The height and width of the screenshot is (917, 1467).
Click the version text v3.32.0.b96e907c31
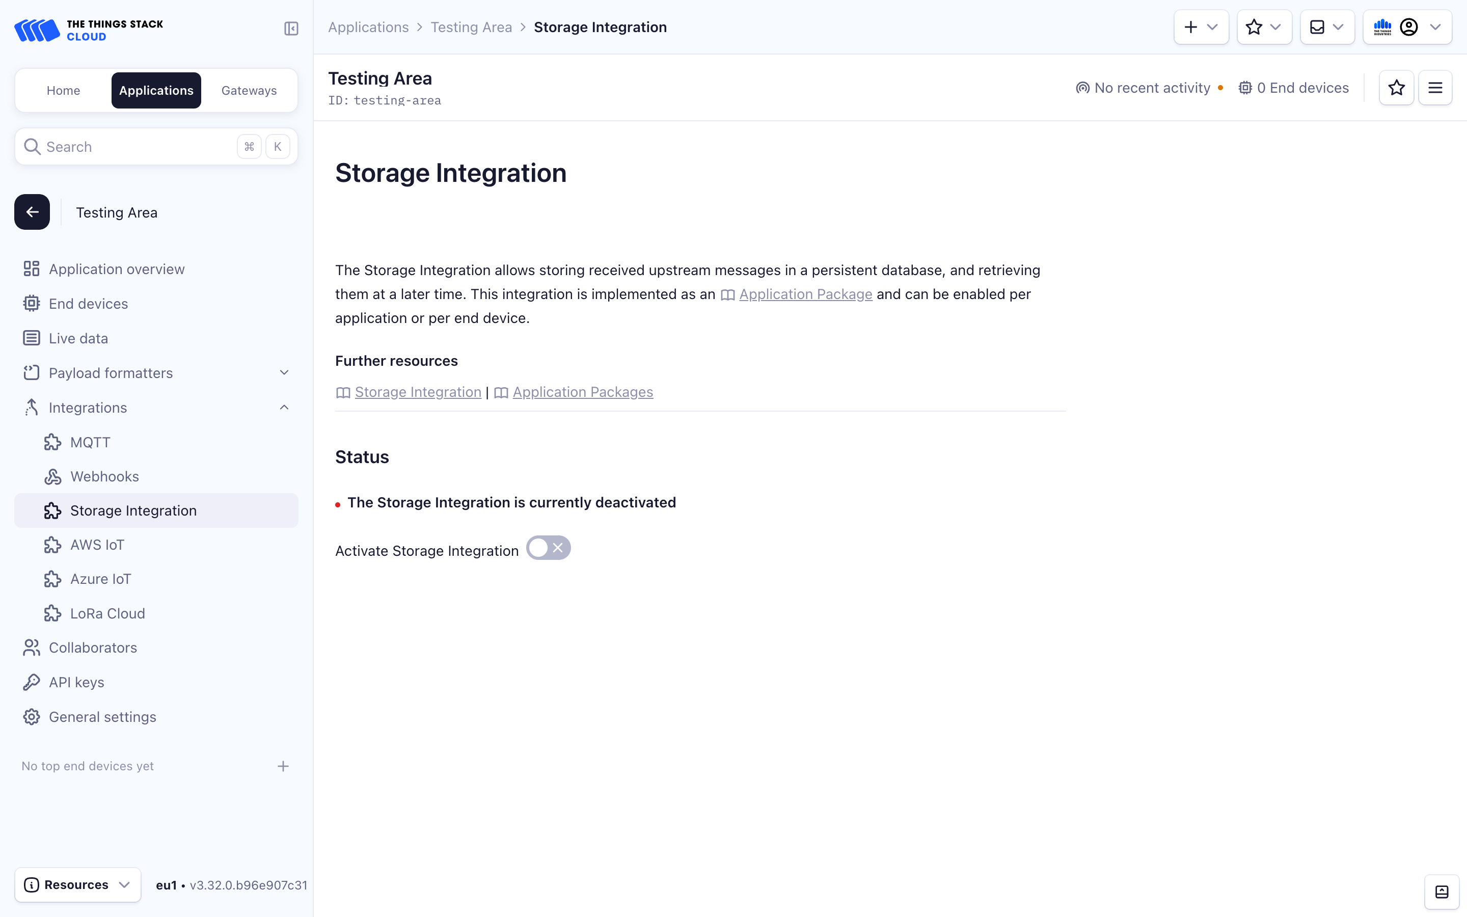[249, 885]
